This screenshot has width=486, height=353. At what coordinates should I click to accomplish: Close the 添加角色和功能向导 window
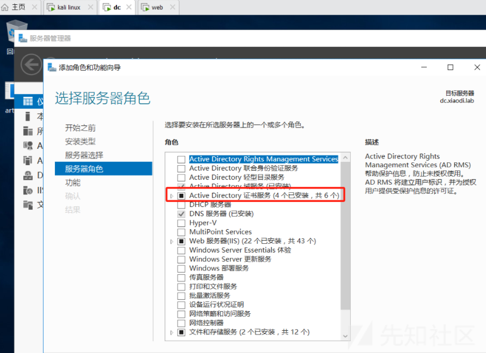point(477,67)
